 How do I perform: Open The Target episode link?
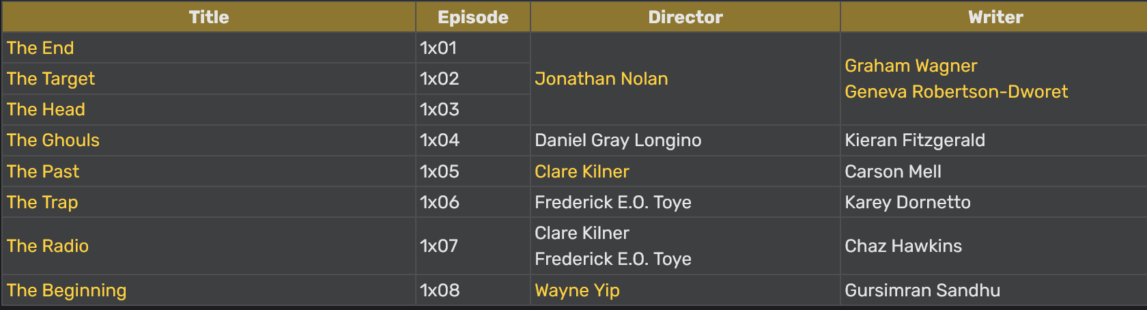(51, 79)
